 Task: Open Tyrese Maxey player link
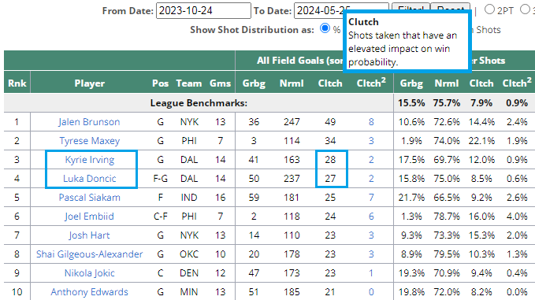pos(89,141)
